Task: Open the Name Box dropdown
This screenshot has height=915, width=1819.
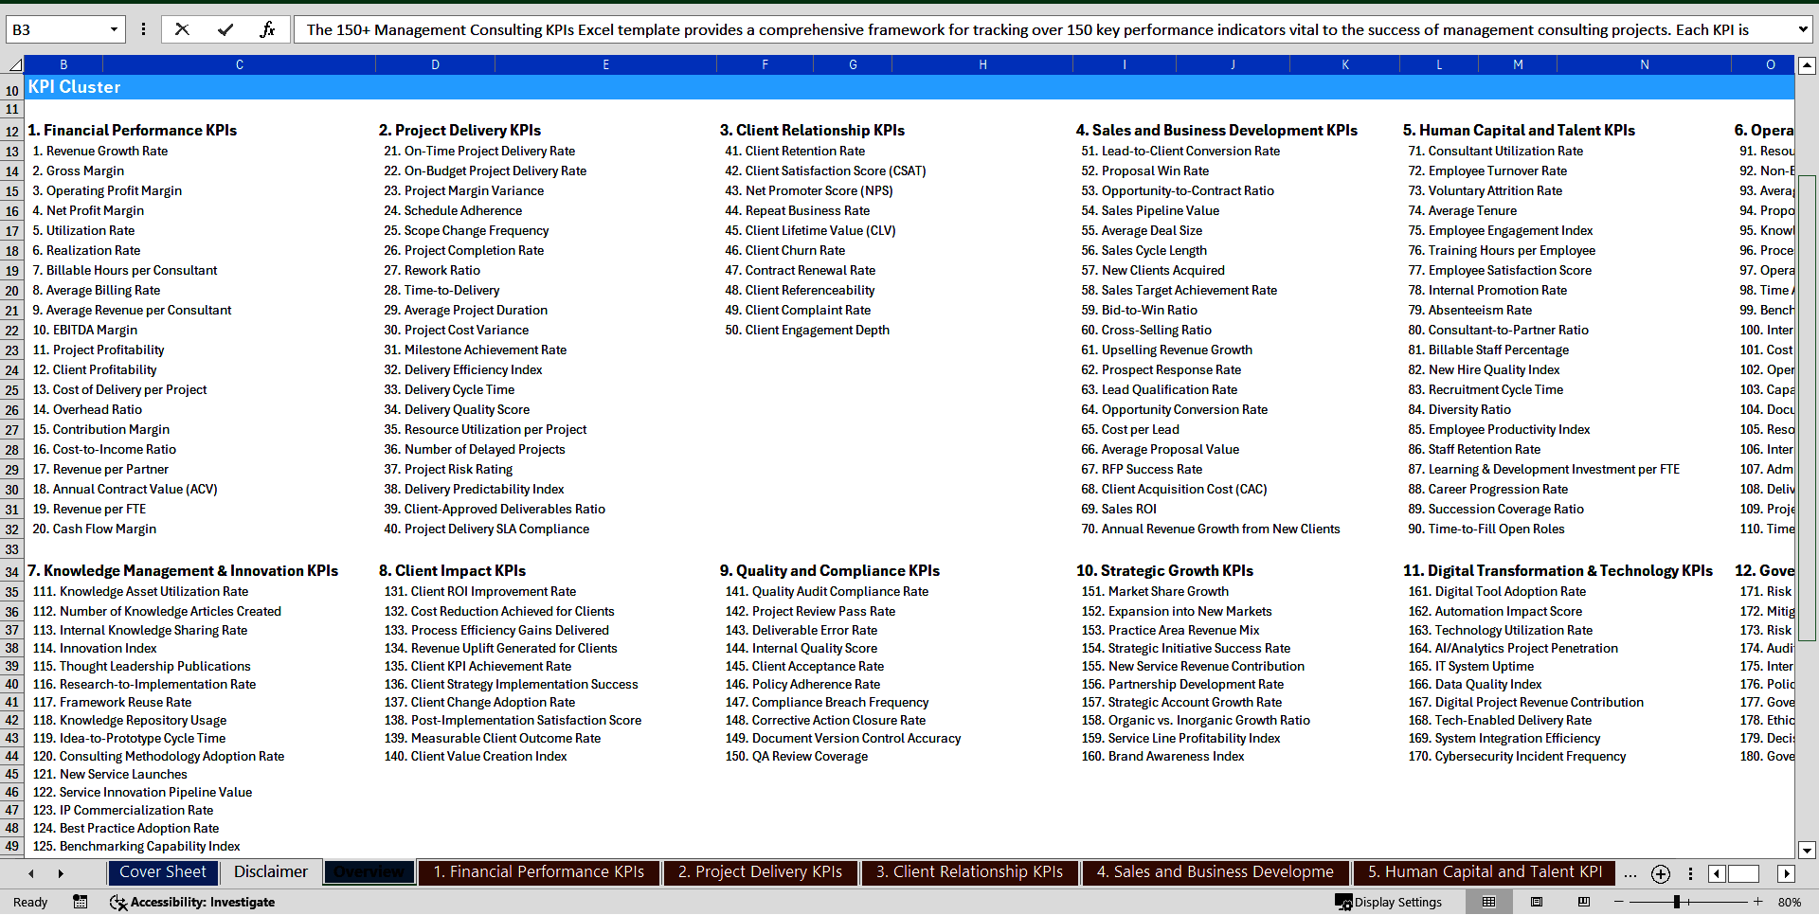Action: point(113,28)
